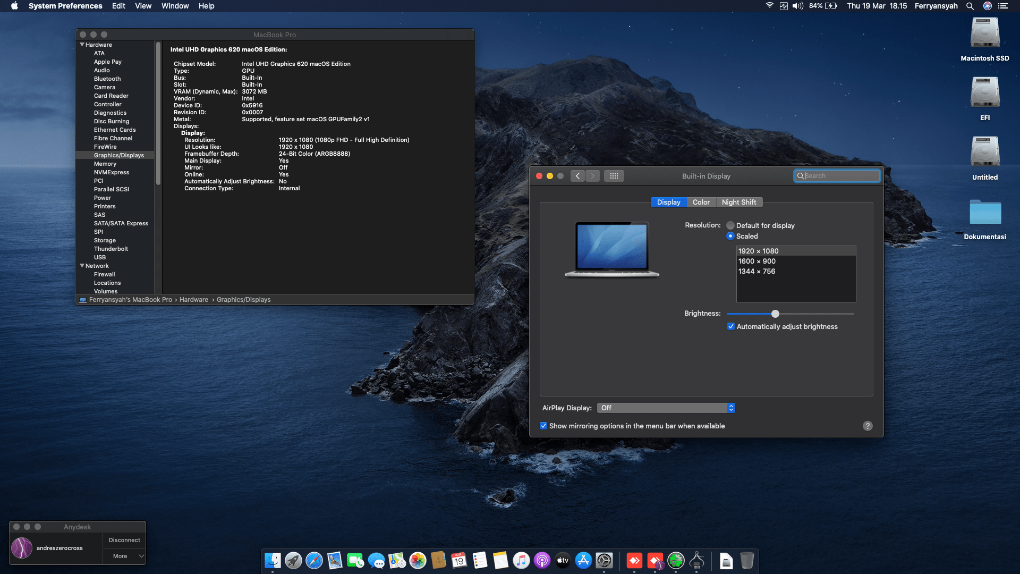
Task: Open Clover Configurator from the Dock
Action: pos(676,560)
